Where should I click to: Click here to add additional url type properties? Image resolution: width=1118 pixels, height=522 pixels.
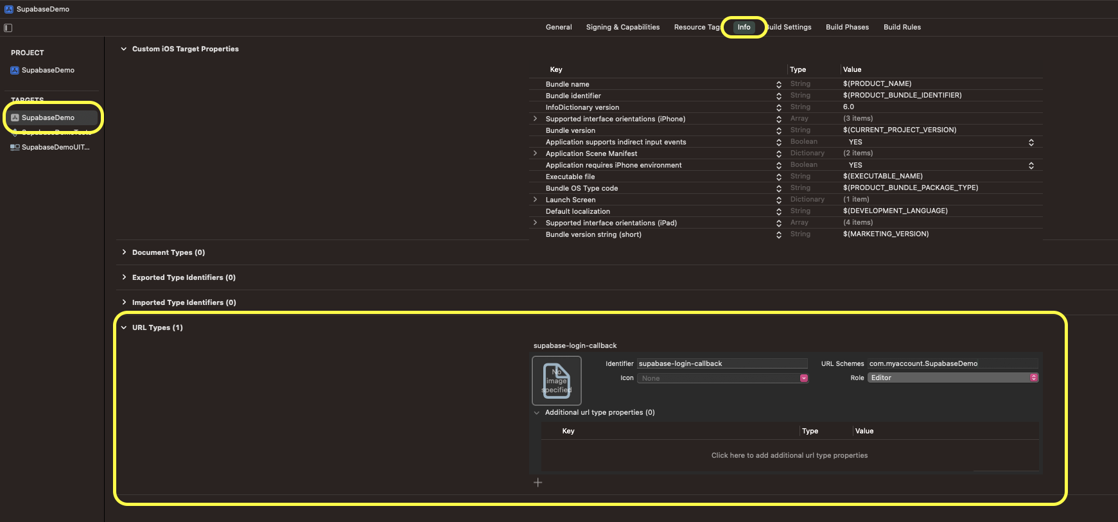click(789, 455)
